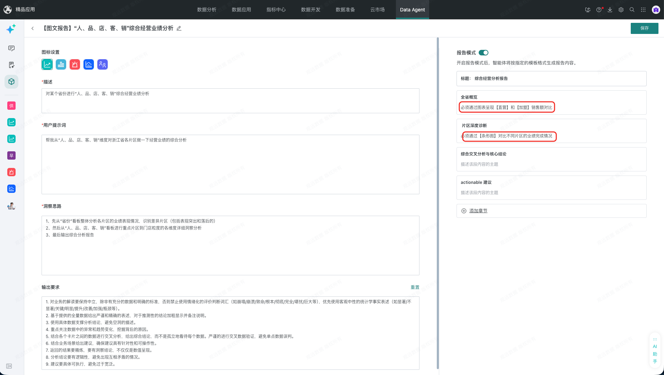
Task: Collapse the left sidebar panel
Action: [x=9, y=366]
